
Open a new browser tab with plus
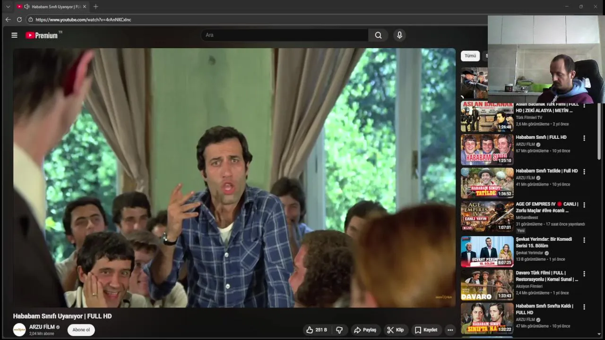[95, 7]
